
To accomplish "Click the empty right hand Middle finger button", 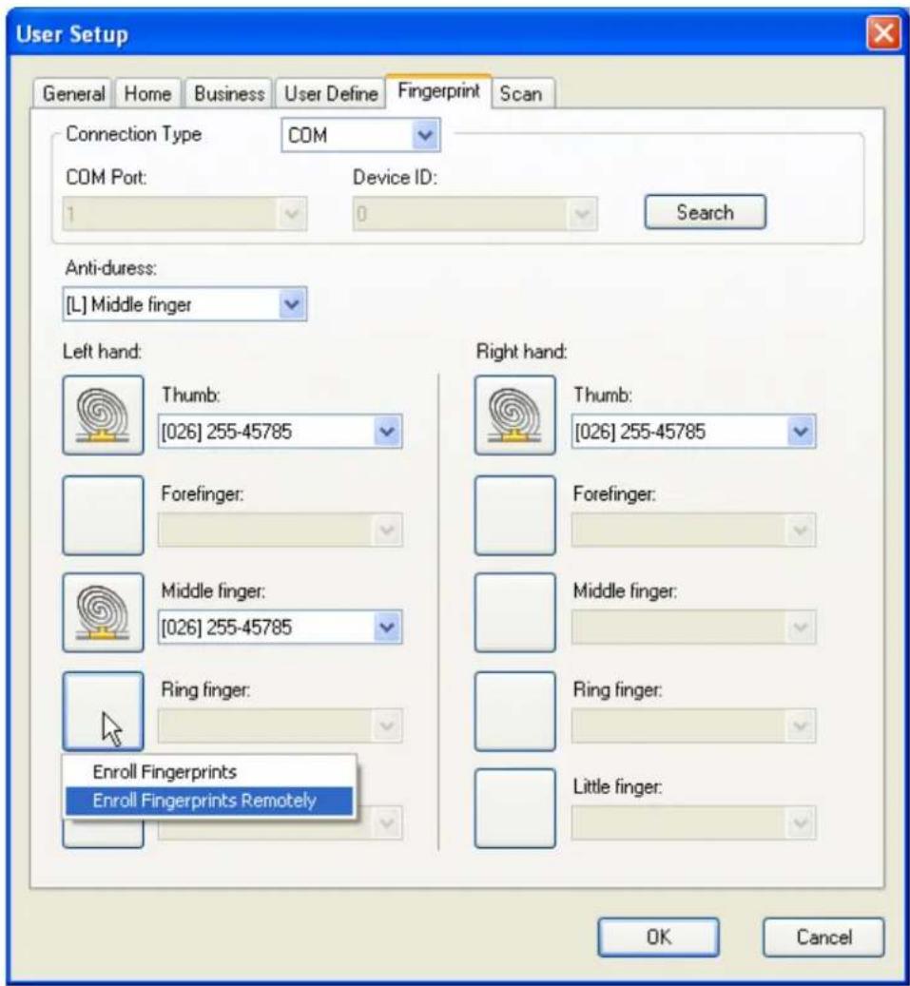I will tap(515, 611).
